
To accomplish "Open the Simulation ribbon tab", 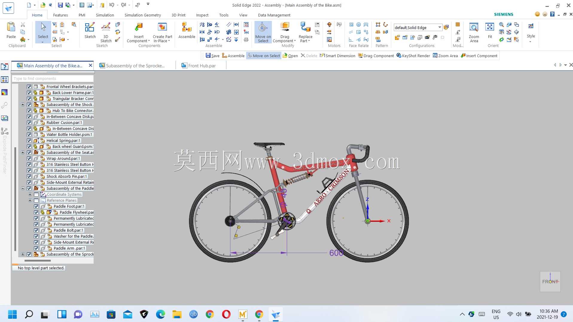I will click(105, 15).
